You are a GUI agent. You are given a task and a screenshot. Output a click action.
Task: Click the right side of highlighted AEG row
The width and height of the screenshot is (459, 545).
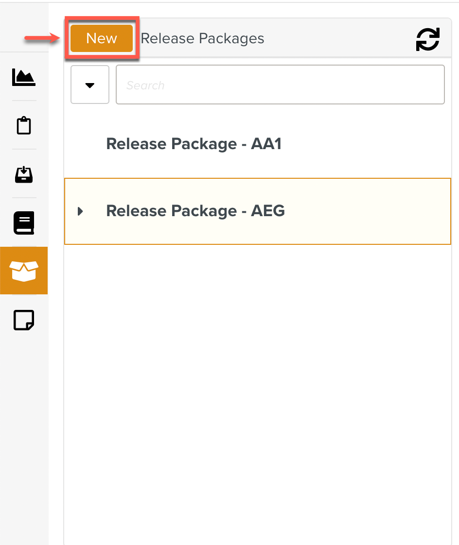pos(389,211)
